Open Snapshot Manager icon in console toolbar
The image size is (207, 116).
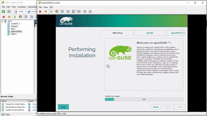point(73,12)
